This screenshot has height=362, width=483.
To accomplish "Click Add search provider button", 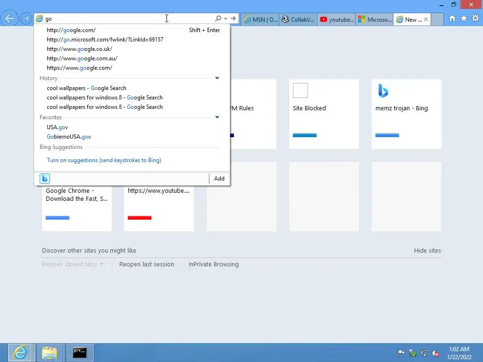I will pyautogui.click(x=219, y=179).
